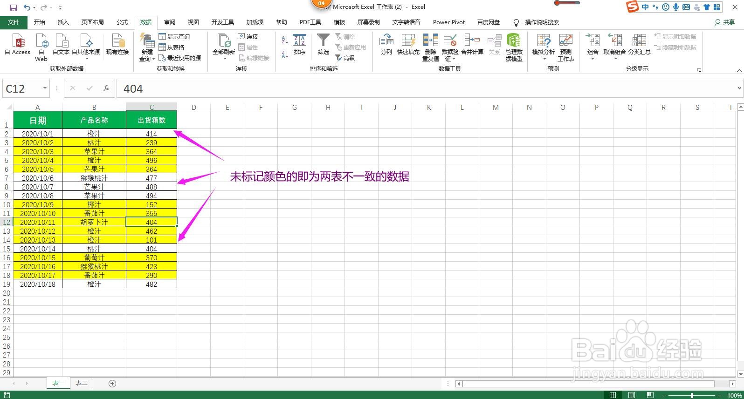Open the File (文件) tab
The height and width of the screenshot is (399, 744).
click(x=14, y=22)
